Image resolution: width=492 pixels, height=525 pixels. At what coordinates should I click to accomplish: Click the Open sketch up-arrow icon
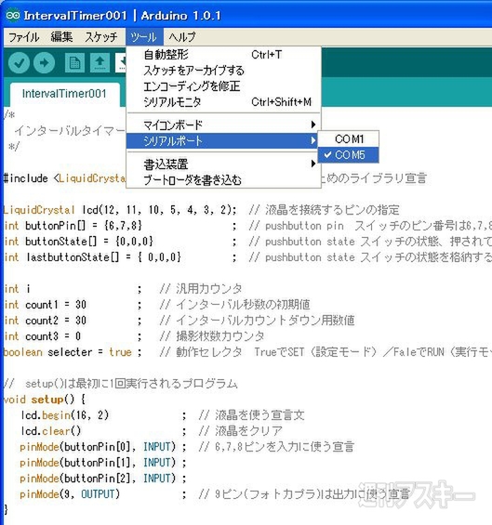click(100, 62)
